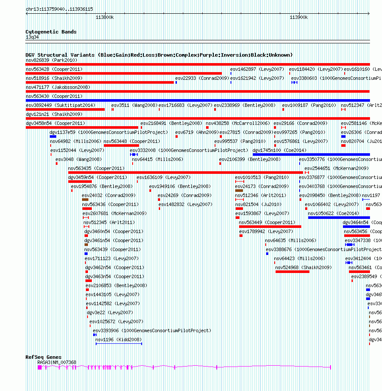The image size is (382, 391).
Task: Click the blue dgv1137e59 variant marker
Action: point(53,136)
